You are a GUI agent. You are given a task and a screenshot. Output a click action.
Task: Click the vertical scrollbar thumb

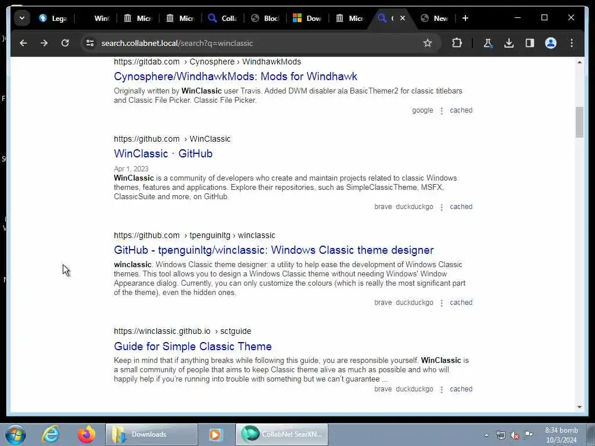(x=579, y=122)
